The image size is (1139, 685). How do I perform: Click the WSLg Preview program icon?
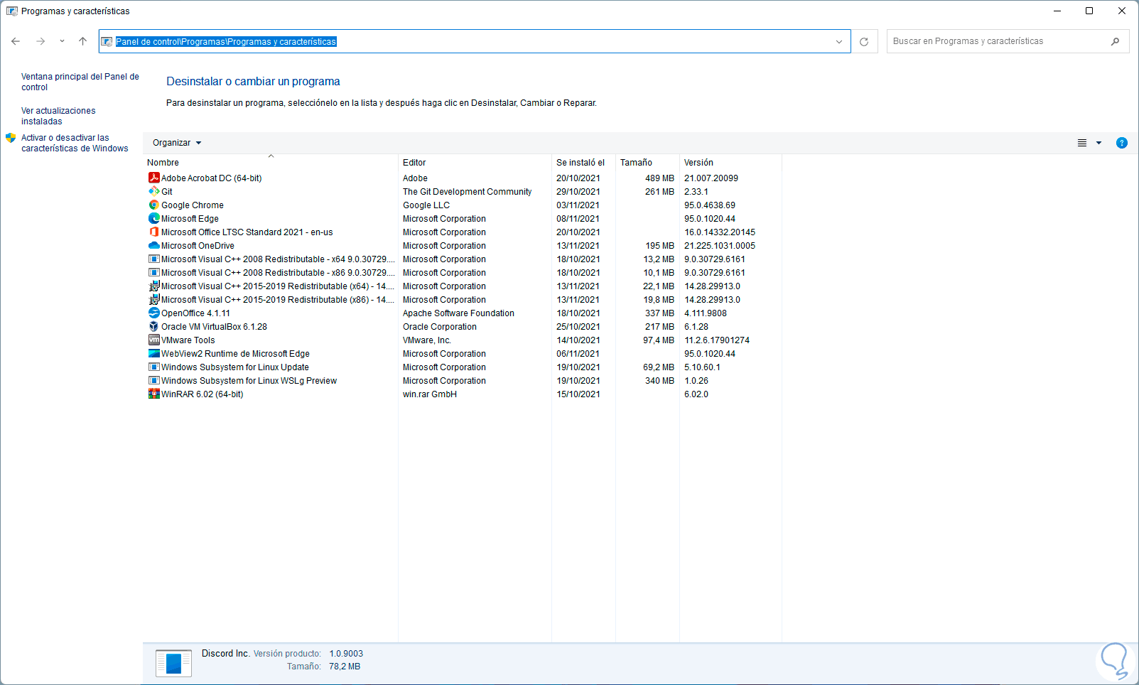[153, 380]
